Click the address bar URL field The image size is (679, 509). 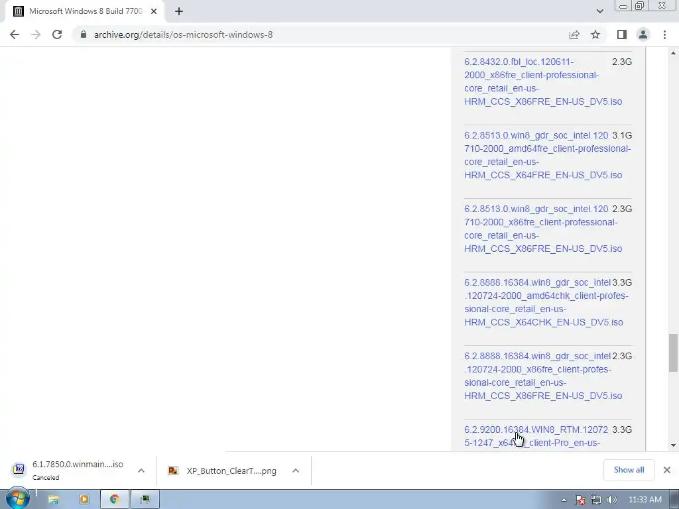[x=320, y=34]
